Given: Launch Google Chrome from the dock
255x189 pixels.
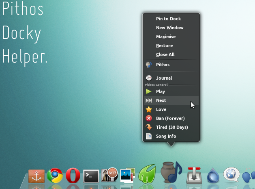Looking at the screenshot, I should [55, 176].
